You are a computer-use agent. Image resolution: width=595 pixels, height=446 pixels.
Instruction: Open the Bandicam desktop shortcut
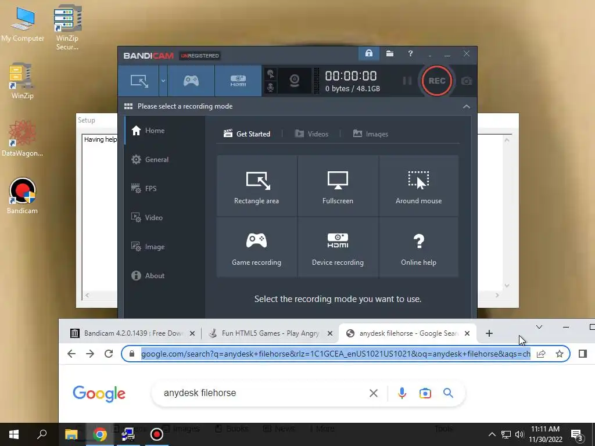[23, 196]
